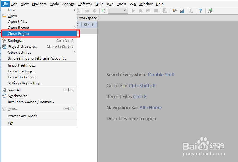
Task: Open the Open... folder item
Action: click(x=39, y=16)
